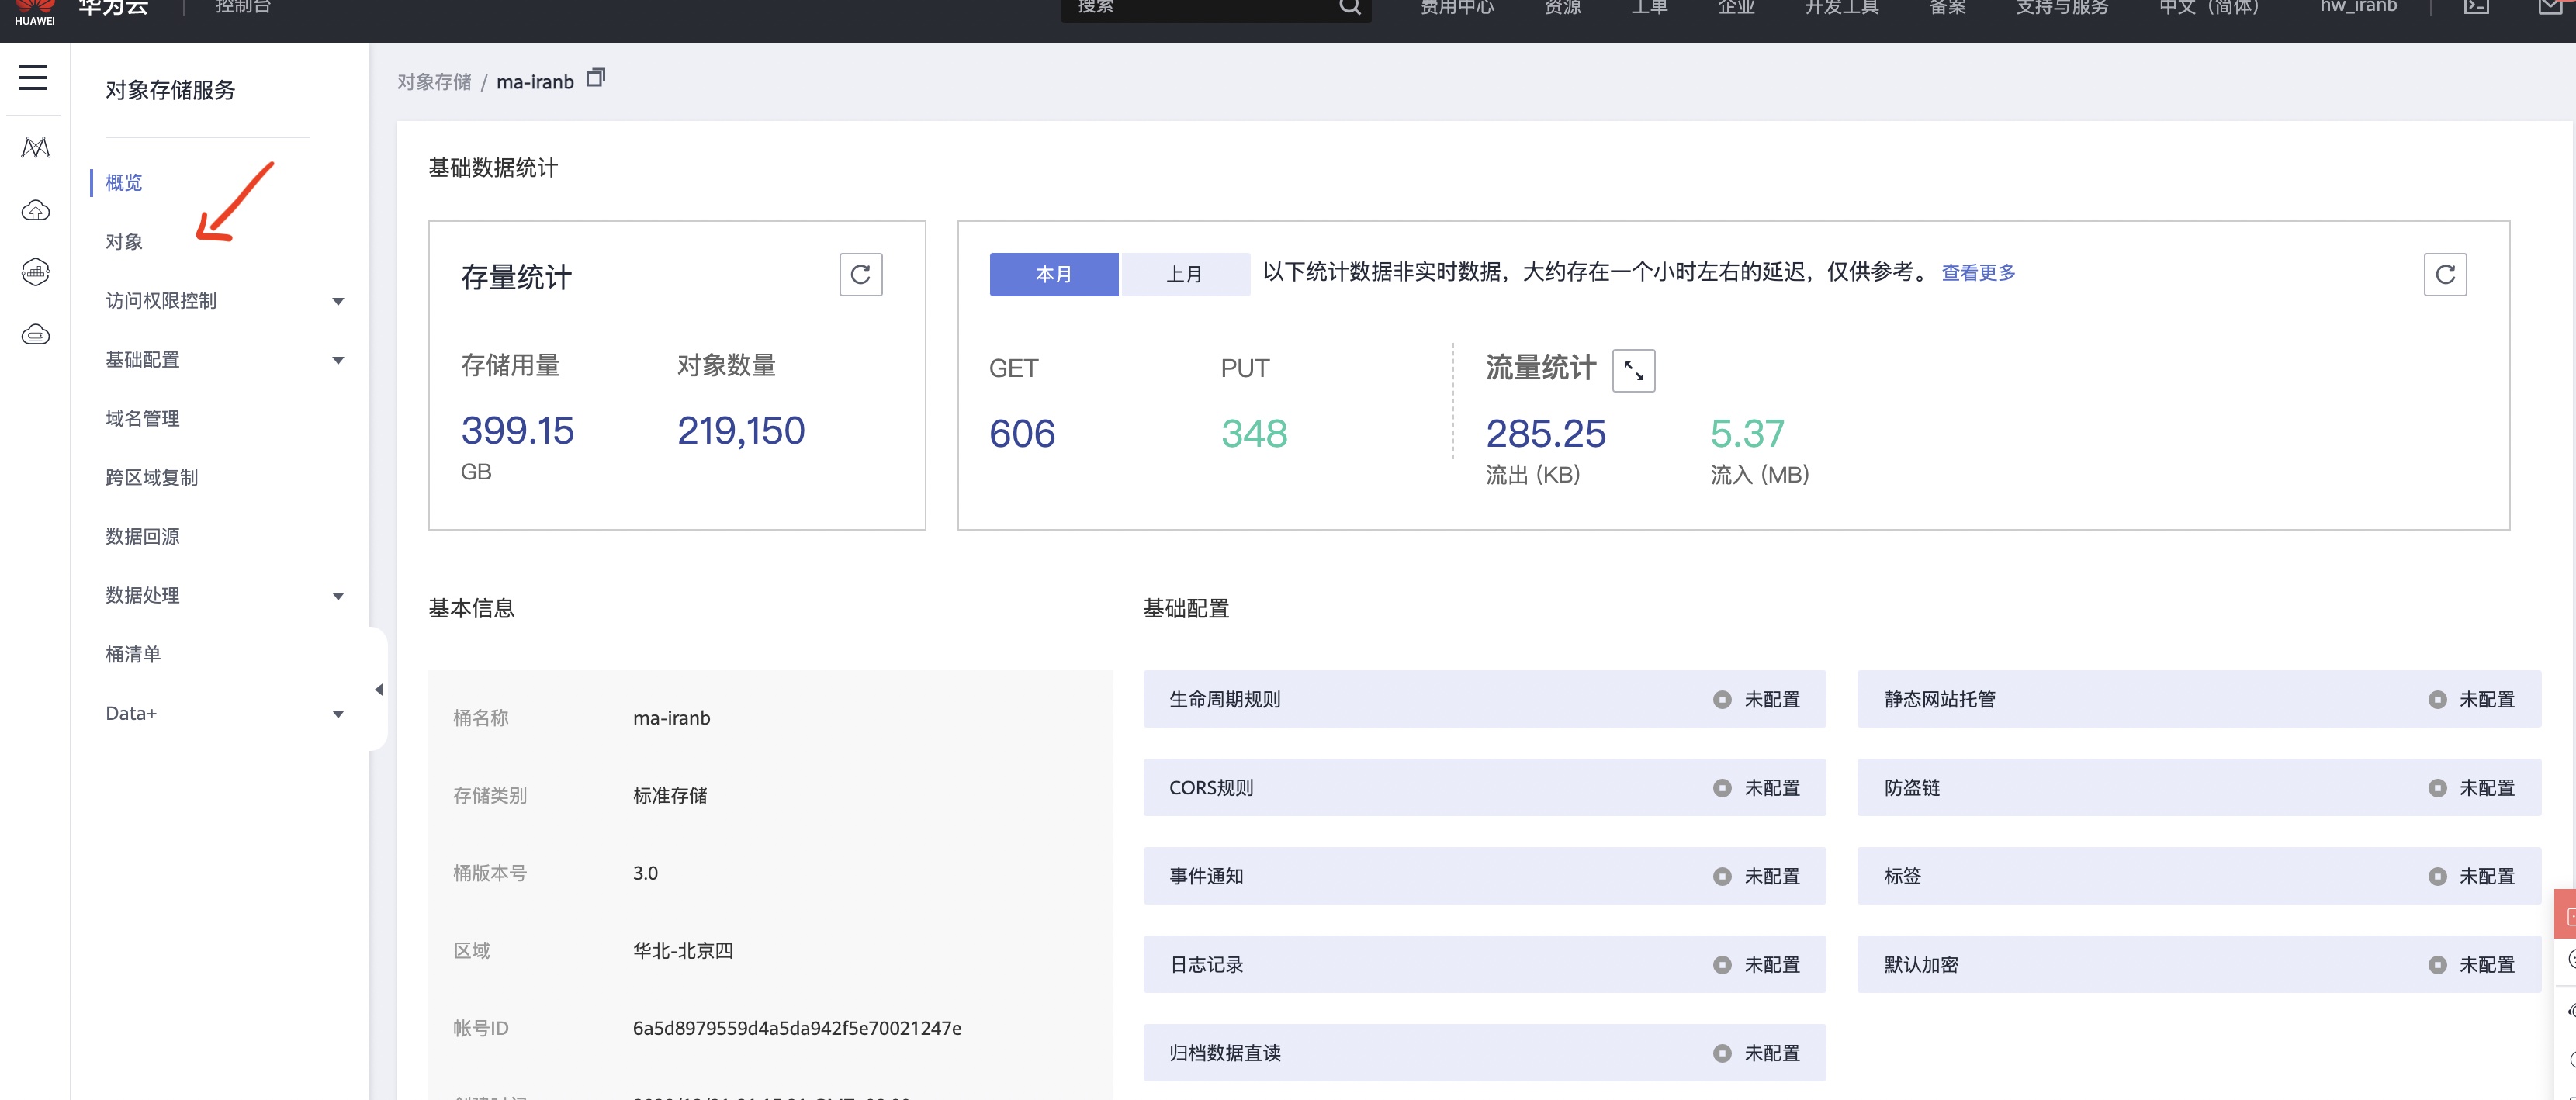Screen dimensions: 2576x1100
Task: Click status dot of 静态网站托管
Action: click(2438, 699)
